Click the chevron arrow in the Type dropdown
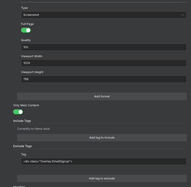 point(183,15)
